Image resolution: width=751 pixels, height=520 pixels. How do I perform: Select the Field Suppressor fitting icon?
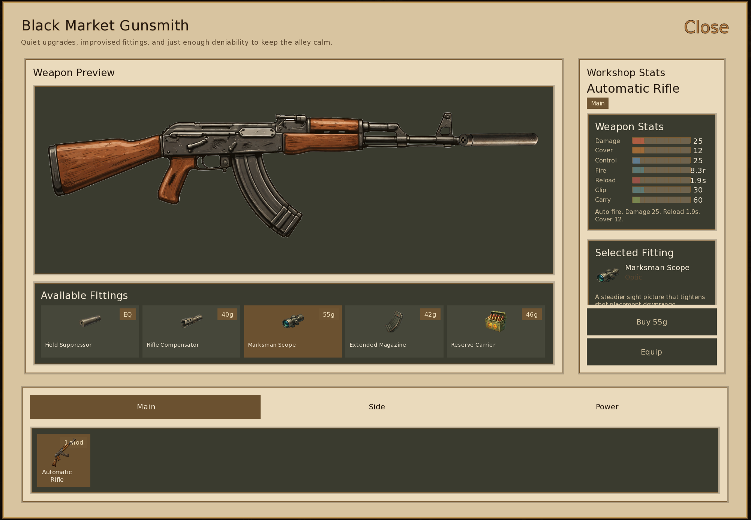coord(90,321)
